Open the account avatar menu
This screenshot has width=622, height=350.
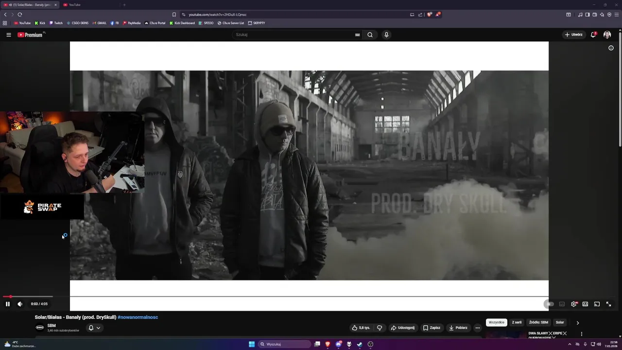pos(607,35)
